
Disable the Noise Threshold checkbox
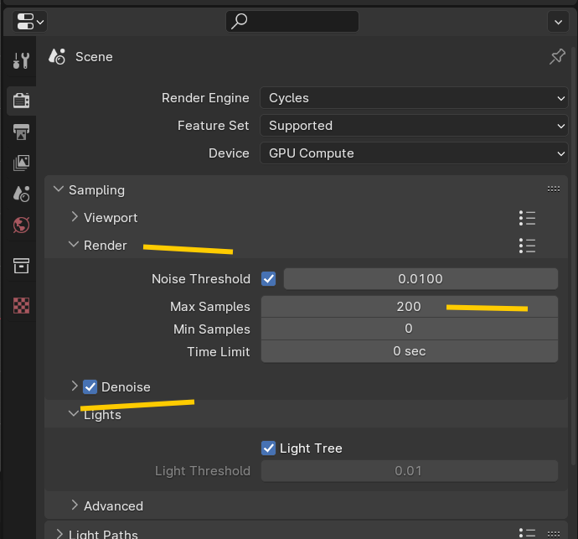pos(269,278)
